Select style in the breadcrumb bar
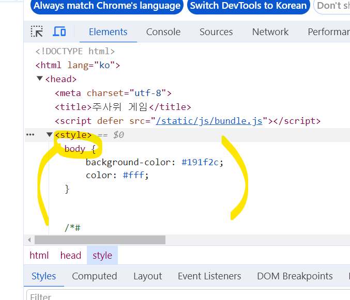Viewport: 350px width, 300px height. (102, 256)
